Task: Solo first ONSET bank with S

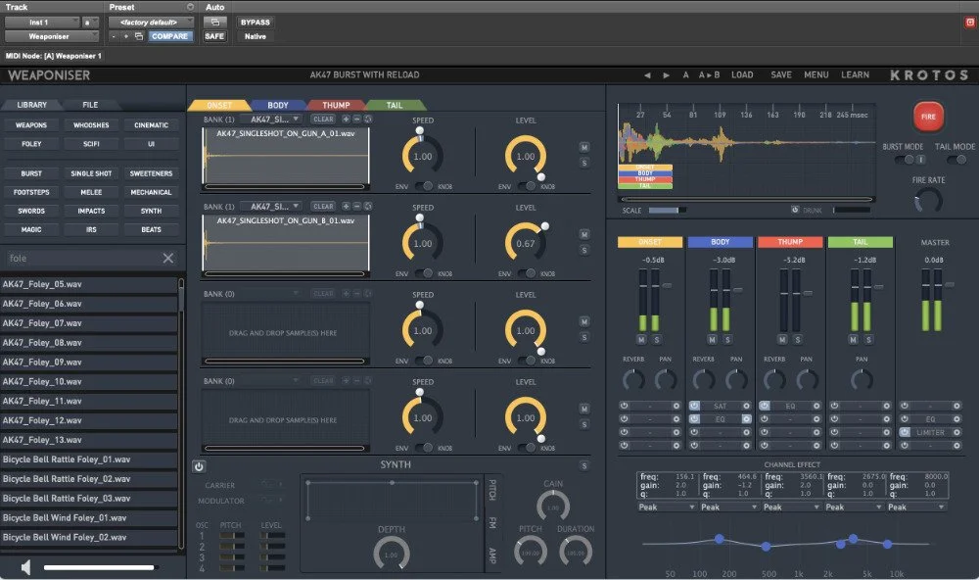Action: pos(584,163)
